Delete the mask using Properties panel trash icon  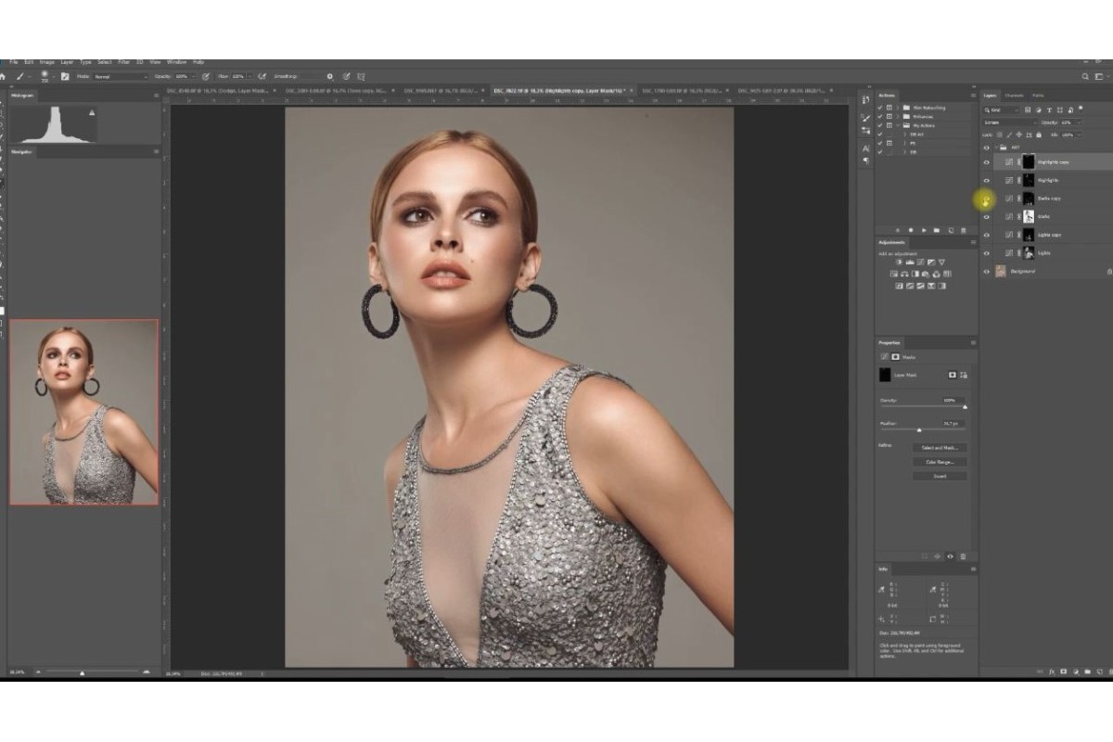click(963, 556)
